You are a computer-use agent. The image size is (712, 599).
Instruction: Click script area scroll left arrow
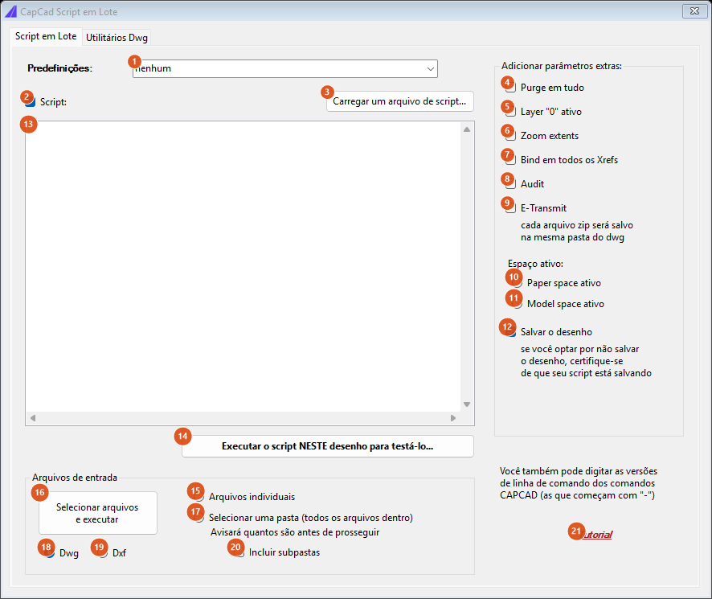coord(33,418)
